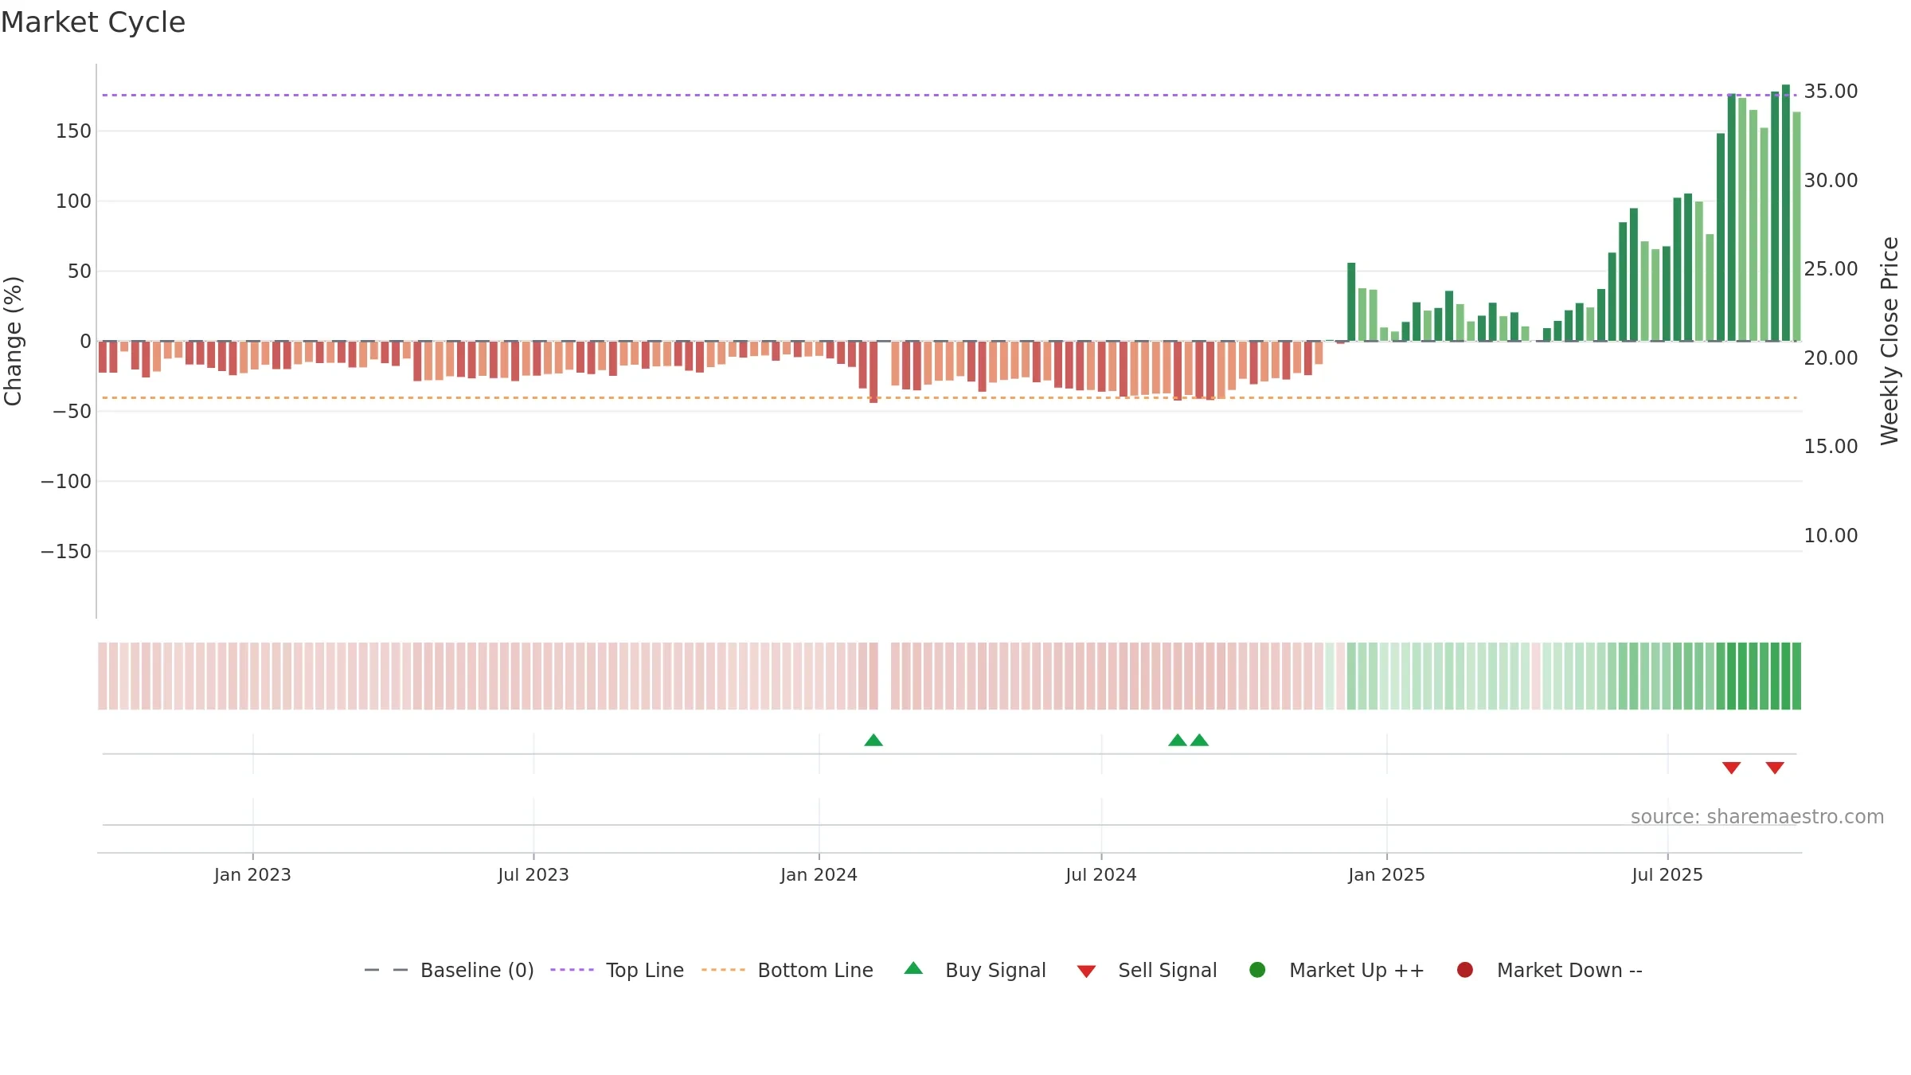Click the Jan 2024 axis label
This screenshot has height=1075, width=1911.
coord(819,874)
